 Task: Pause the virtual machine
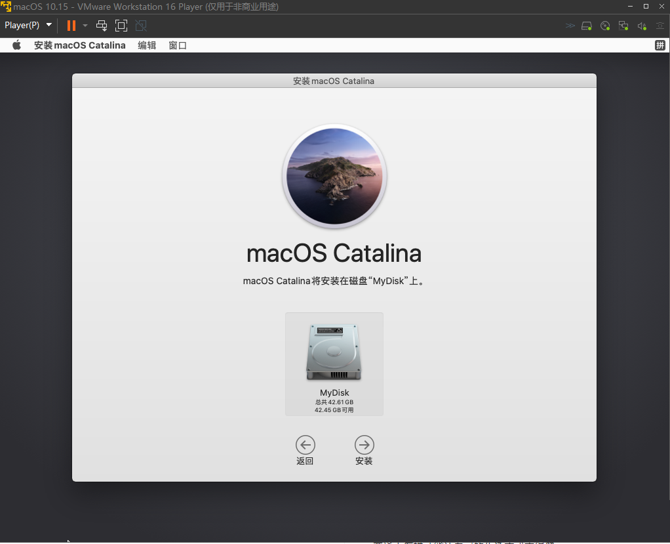coord(71,26)
